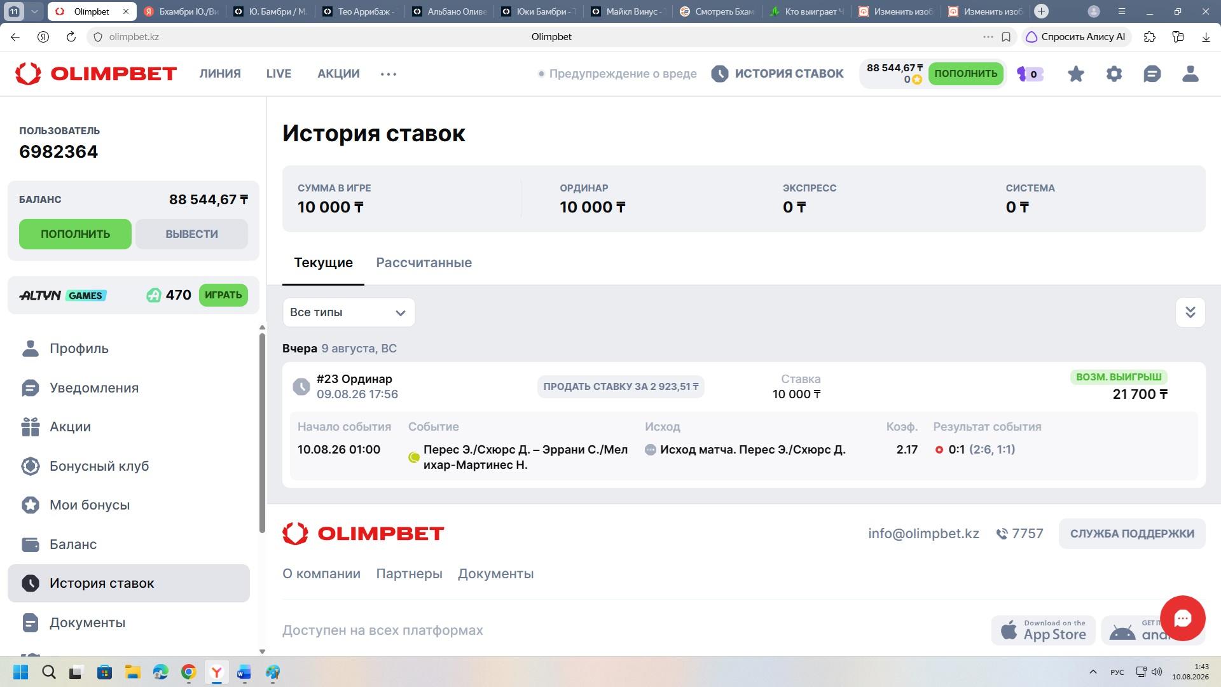The height and width of the screenshot is (687, 1221).
Task: Switch to Рассчитанные tab
Action: 424,263
